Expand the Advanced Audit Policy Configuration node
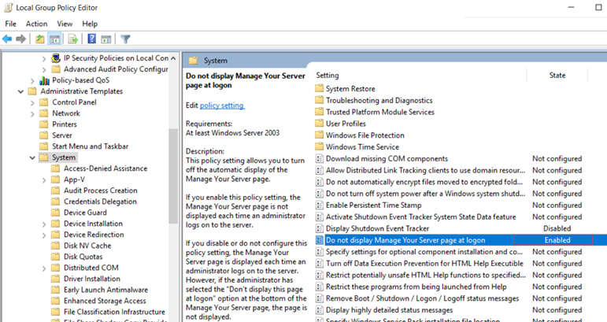Viewport: 607px width, 322px height. pos(44,69)
